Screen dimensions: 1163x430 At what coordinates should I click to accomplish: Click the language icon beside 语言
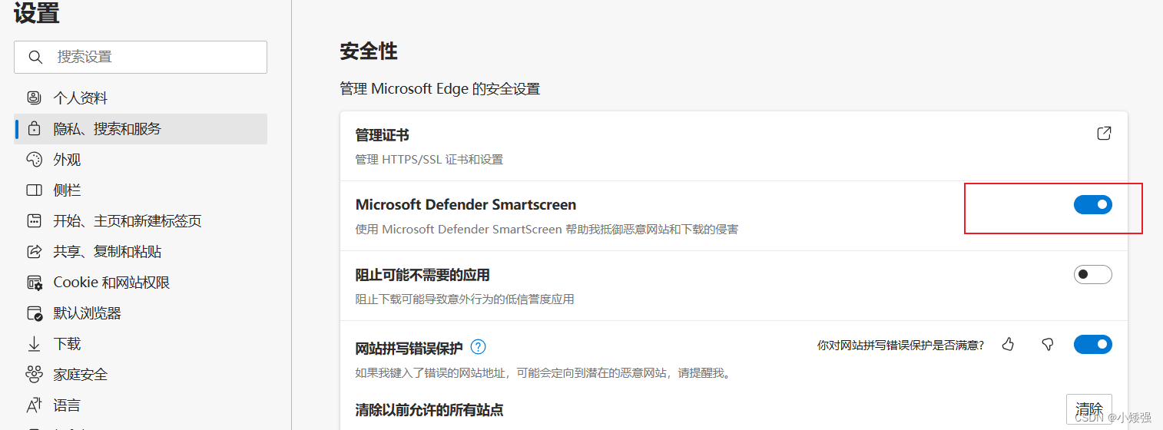[x=34, y=405]
